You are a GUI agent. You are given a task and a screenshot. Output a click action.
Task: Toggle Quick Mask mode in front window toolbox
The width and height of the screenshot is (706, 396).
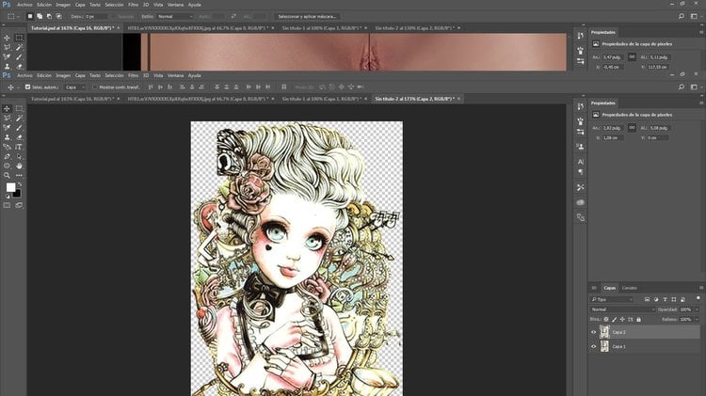point(7,205)
